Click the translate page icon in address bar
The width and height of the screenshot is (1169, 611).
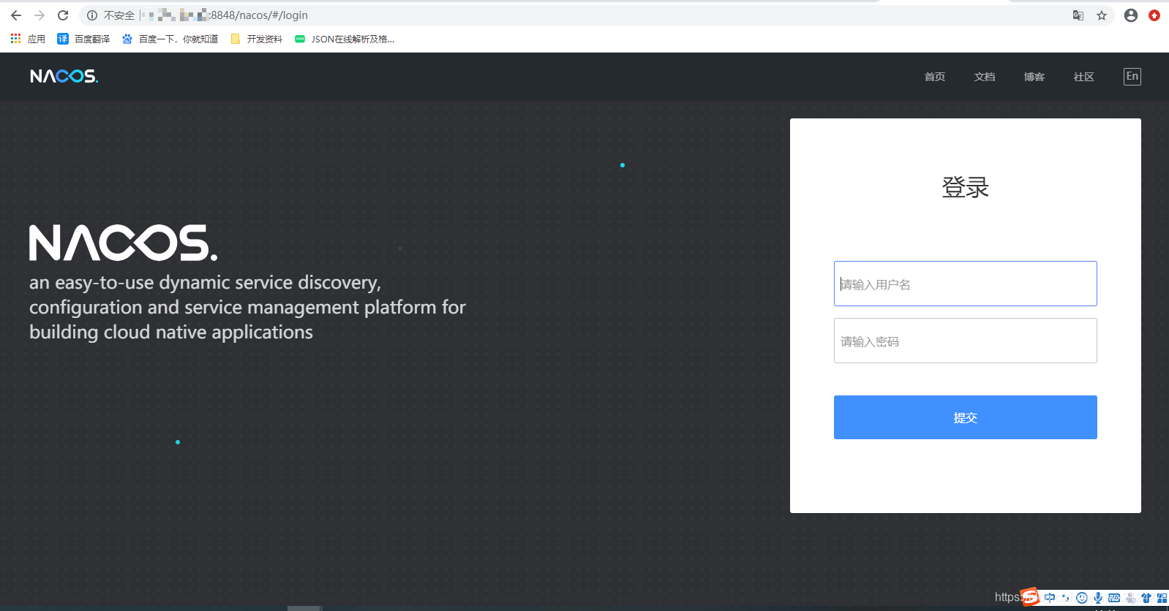coord(1078,15)
